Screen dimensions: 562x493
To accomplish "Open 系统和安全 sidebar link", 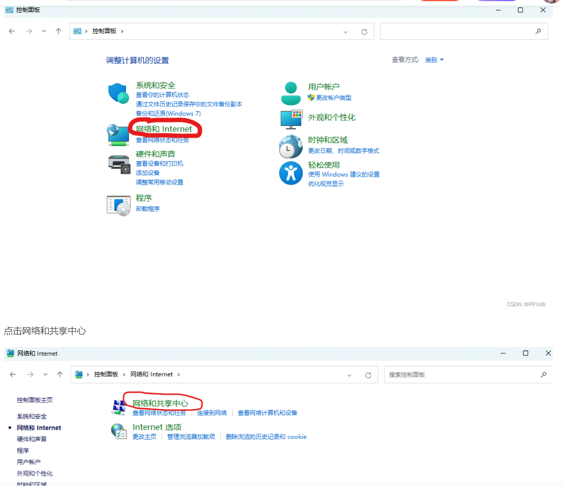I will point(31,417).
